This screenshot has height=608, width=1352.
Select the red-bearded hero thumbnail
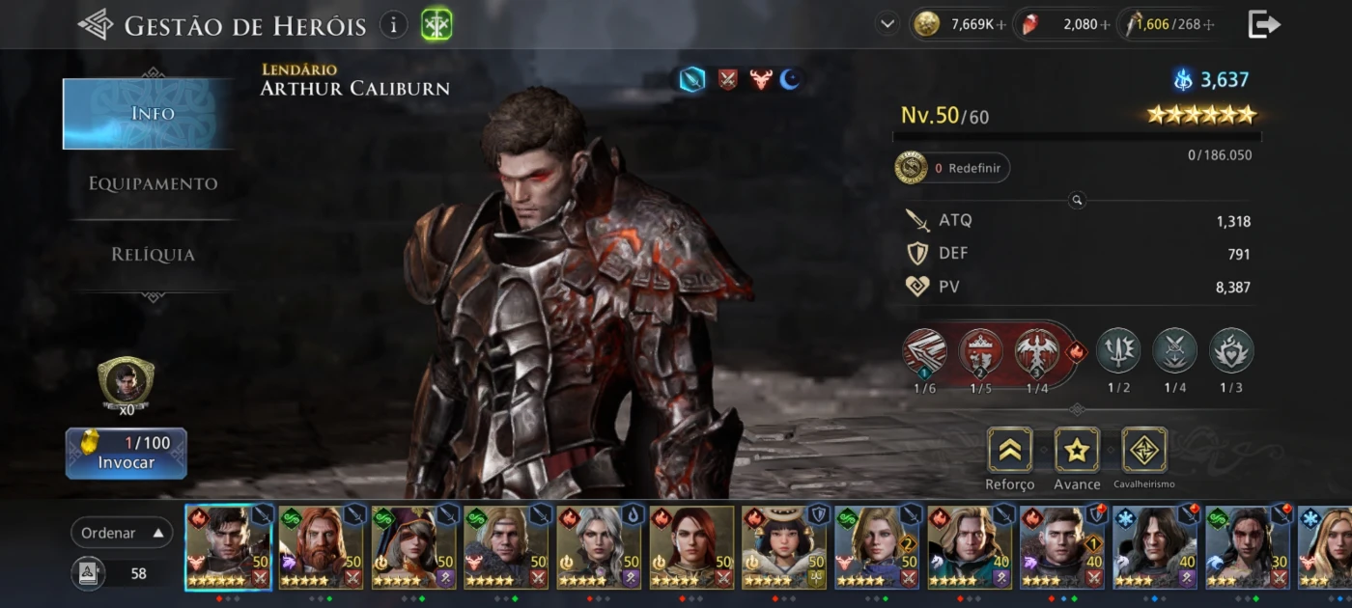[x=321, y=547]
